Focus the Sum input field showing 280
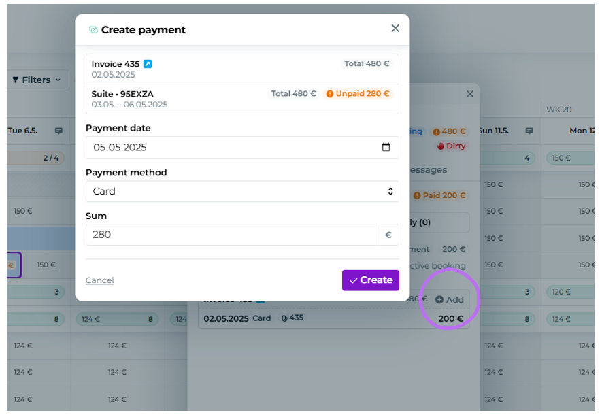Image resolution: width=602 pixels, height=419 pixels. [232, 235]
